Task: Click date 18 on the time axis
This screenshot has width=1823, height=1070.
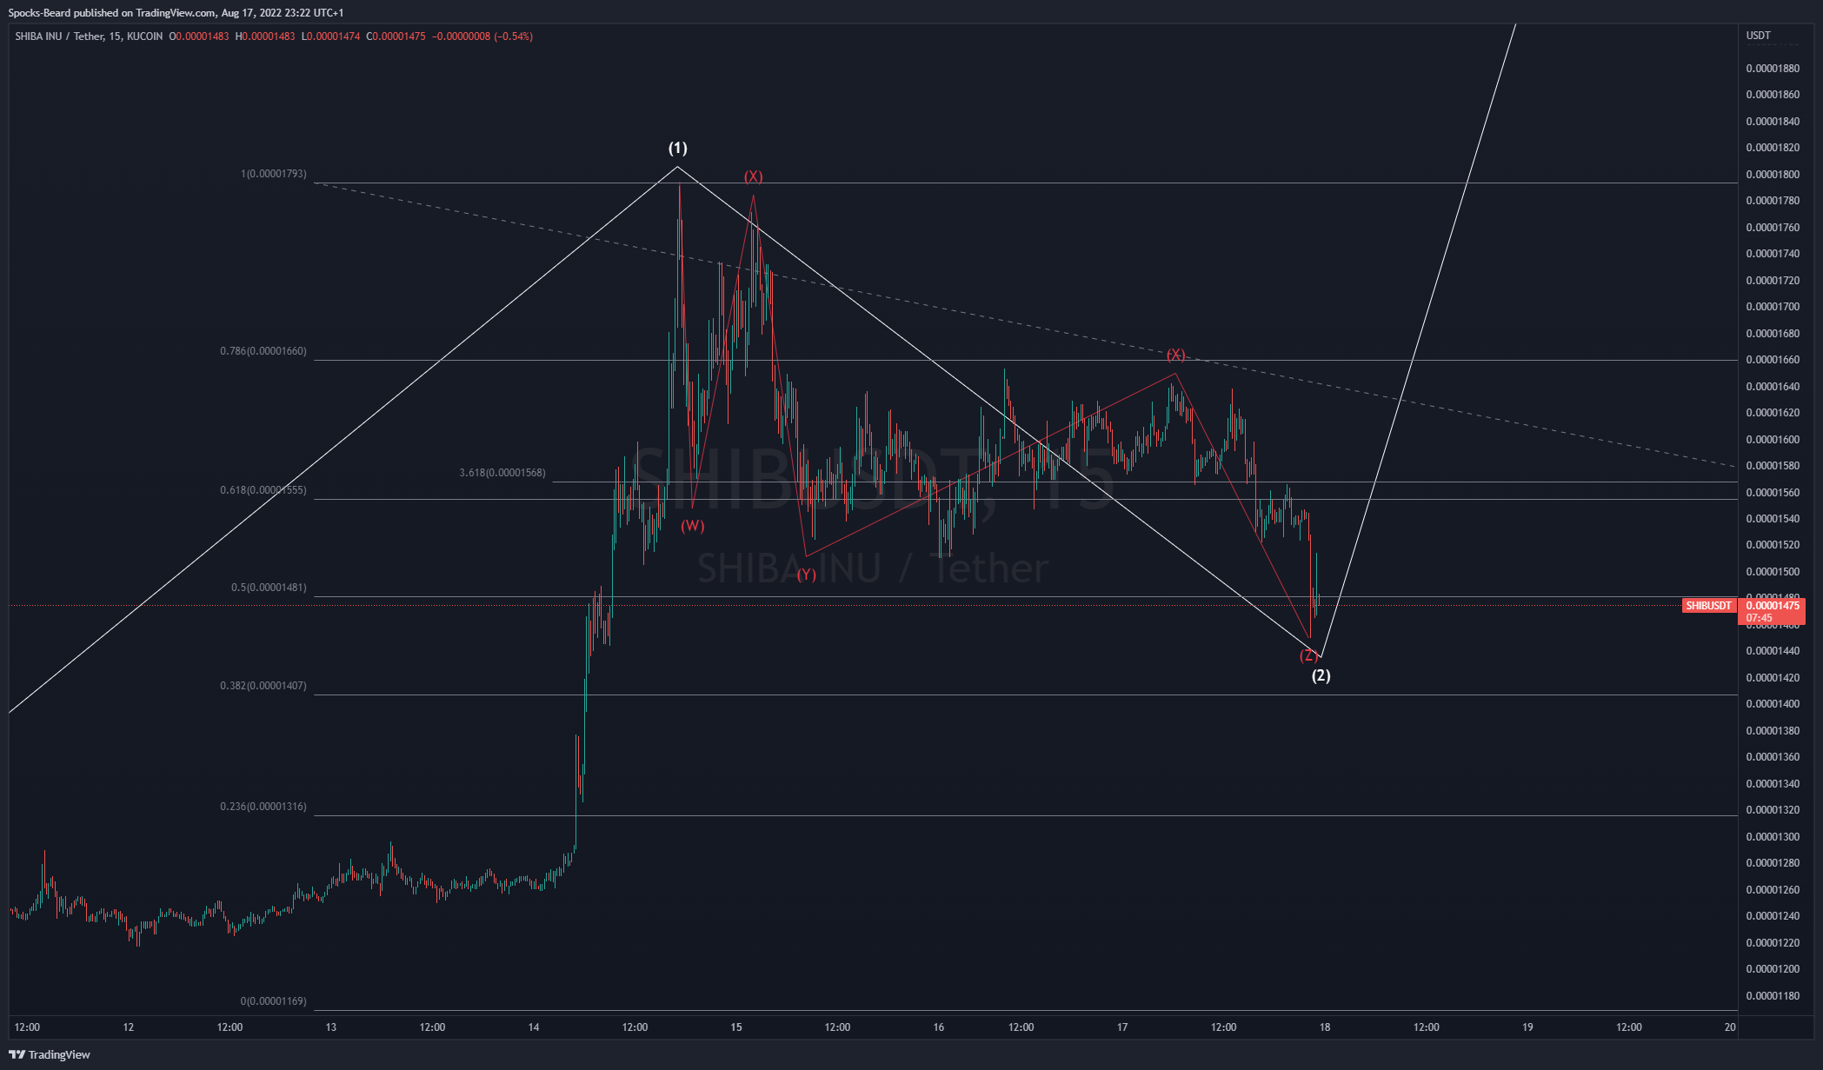Action: tap(1324, 1027)
